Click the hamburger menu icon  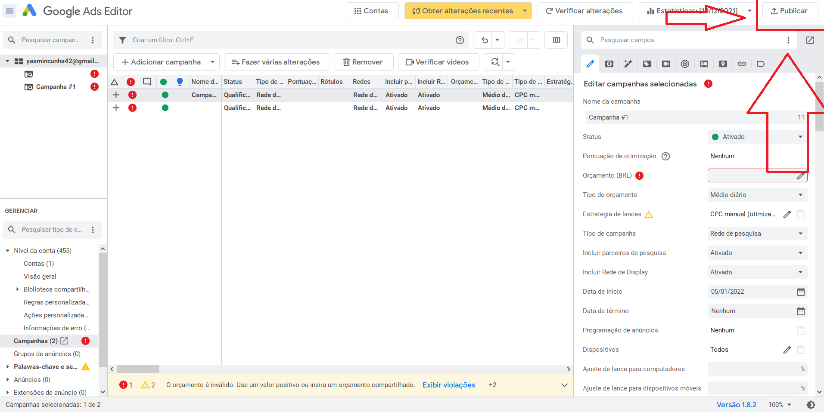pyautogui.click(x=9, y=11)
